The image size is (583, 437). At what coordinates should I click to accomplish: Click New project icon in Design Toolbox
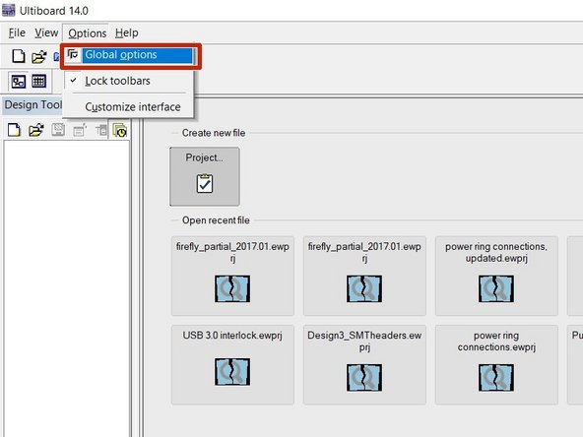[x=14, y=130]
